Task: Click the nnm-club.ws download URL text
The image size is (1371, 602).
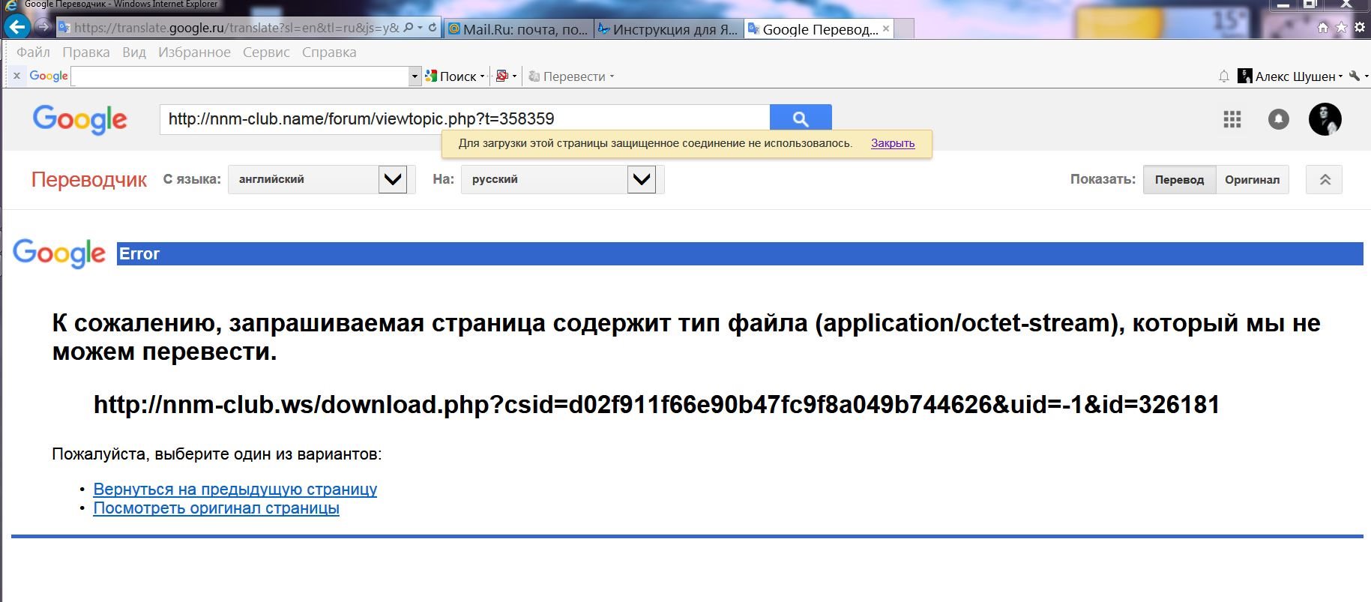Action: pyautogui.click(x=657, y=405)
